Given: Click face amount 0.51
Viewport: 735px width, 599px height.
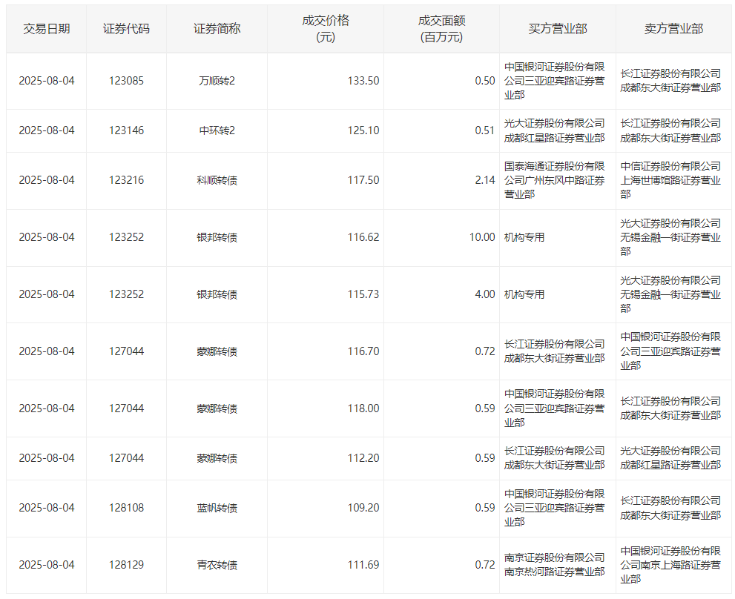Looking at the screenshot, I should pyautogui.click(x=485, y=130).
